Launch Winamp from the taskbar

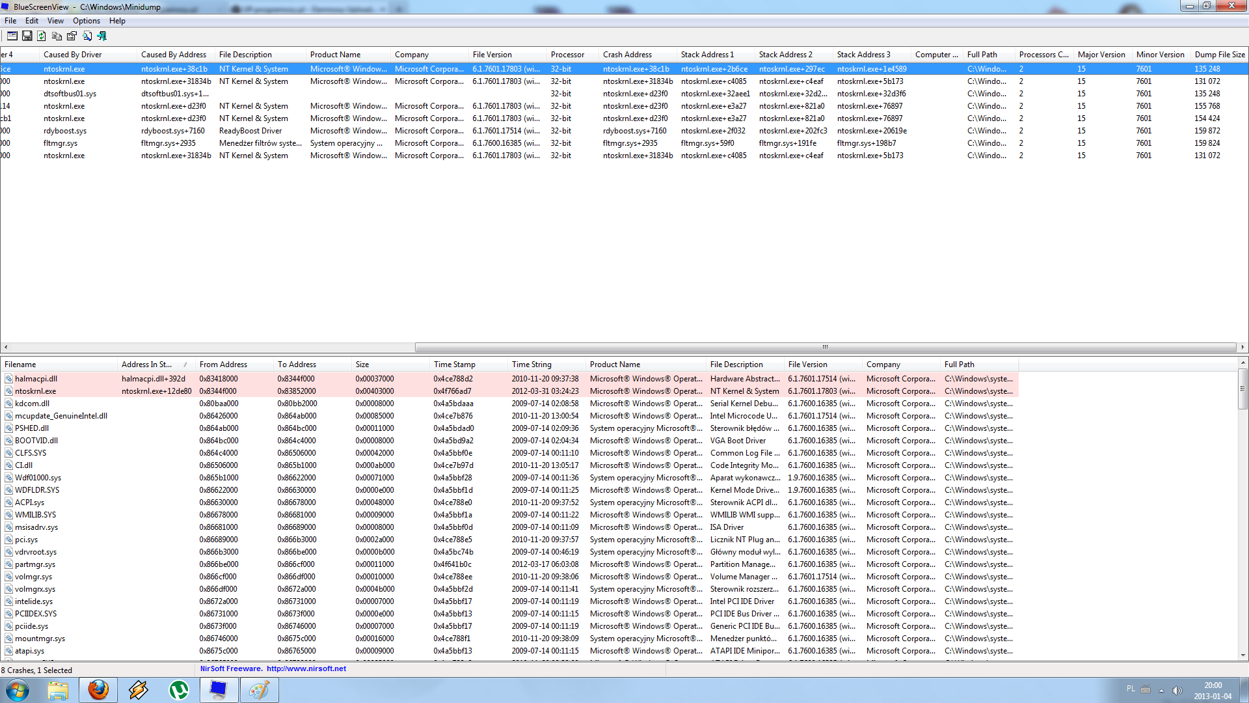click(139, 690)
